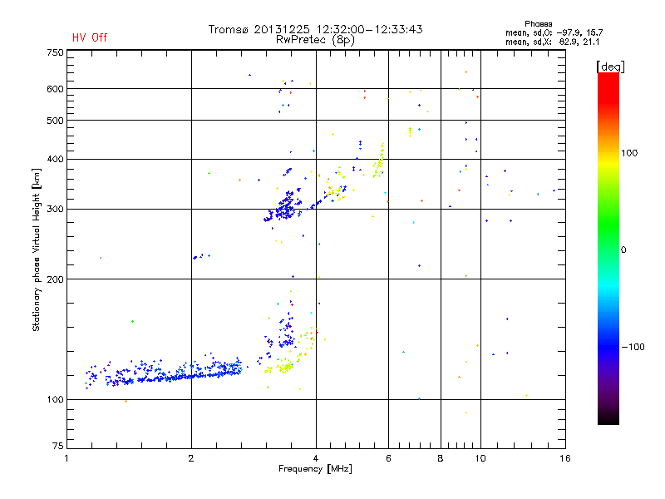Click the x-axis label '4'

click(316, 458)
